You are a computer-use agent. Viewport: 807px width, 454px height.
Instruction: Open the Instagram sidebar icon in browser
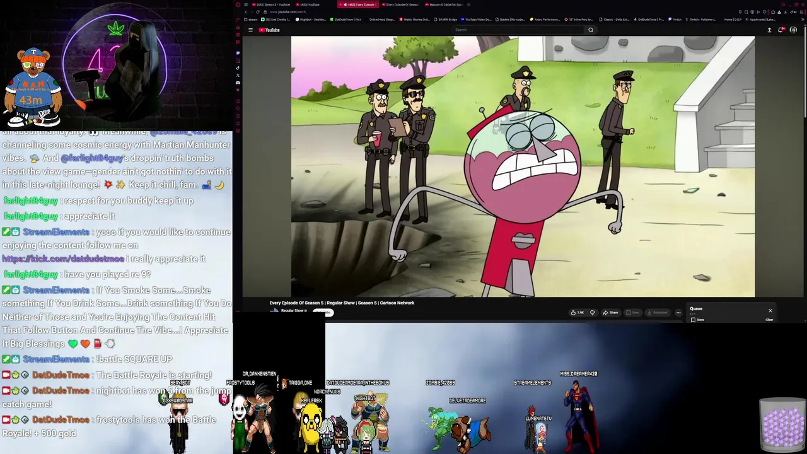coord(238,61)
